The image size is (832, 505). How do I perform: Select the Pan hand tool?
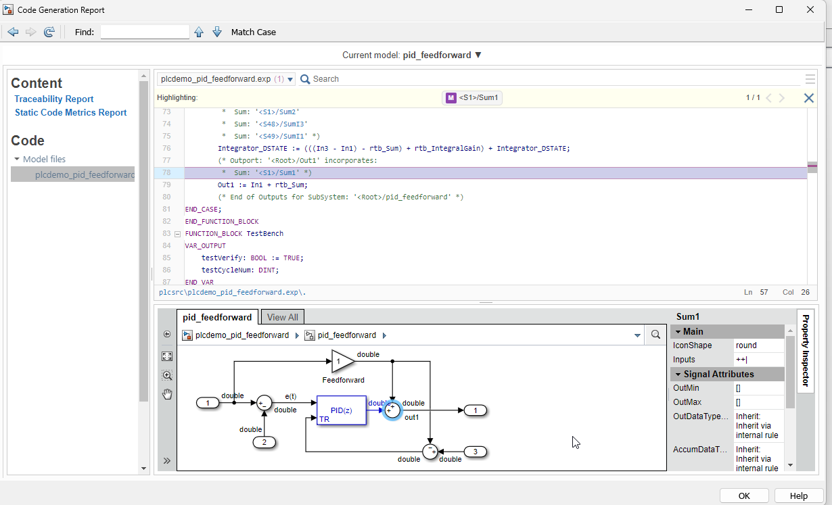(x=167, y=394)
